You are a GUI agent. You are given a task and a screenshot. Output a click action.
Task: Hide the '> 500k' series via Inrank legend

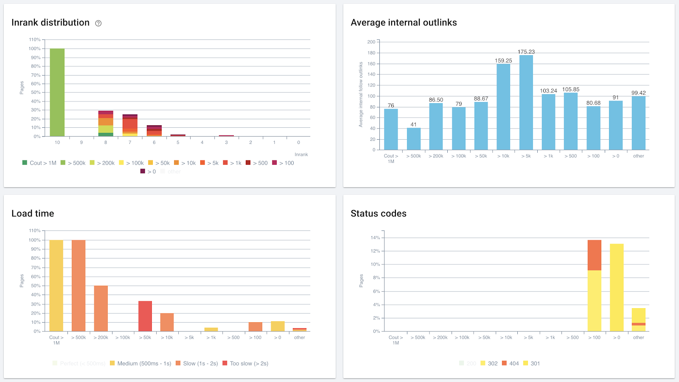click(x=73, y=163)
